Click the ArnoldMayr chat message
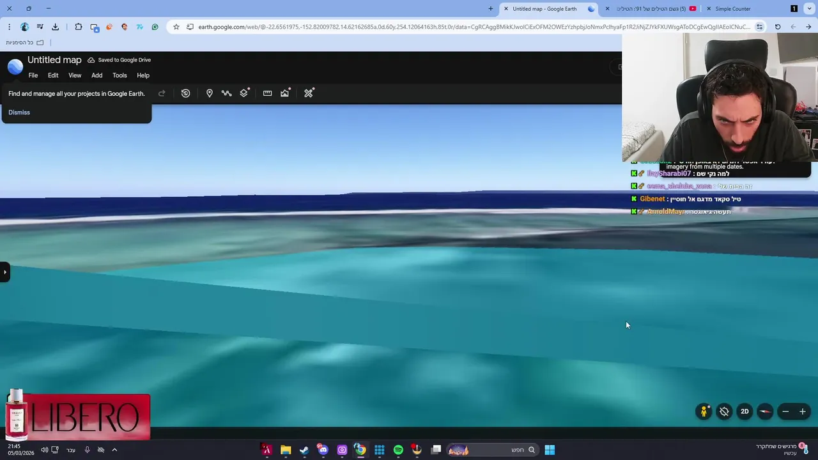818x460 pixels. coord(681,211)
